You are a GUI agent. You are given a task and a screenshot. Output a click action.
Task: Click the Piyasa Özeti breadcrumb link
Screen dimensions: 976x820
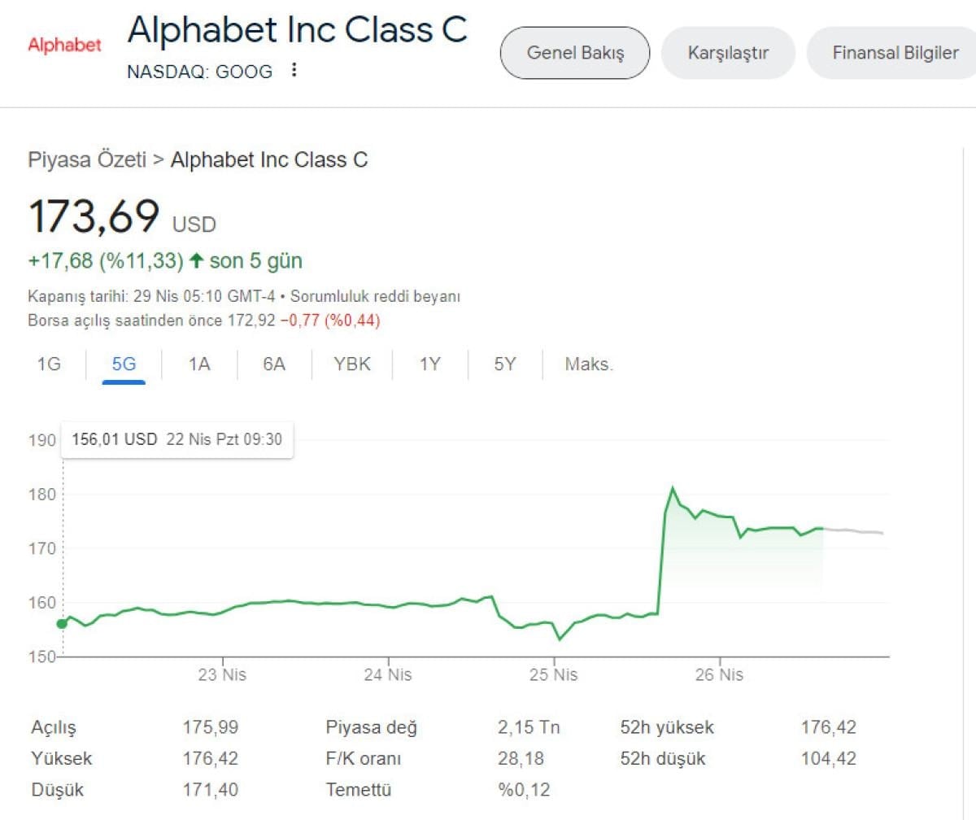(x=87, y=159)
